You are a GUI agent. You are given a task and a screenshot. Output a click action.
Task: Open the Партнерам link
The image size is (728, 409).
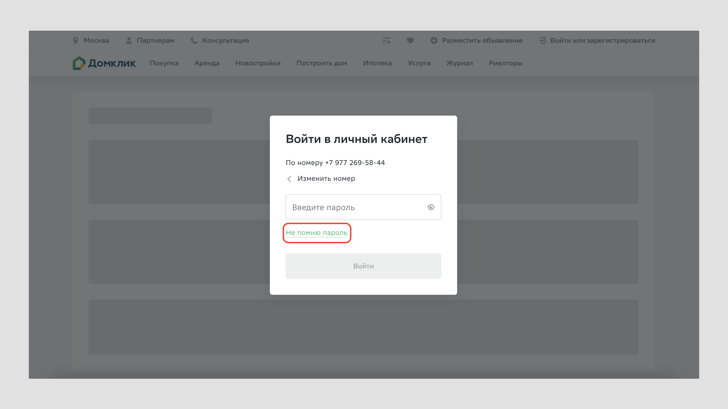tap(155, 41)
